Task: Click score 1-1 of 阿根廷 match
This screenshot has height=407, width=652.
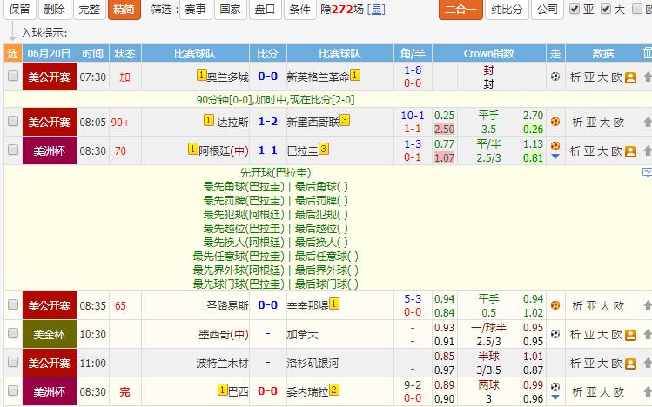Action: 268,150
